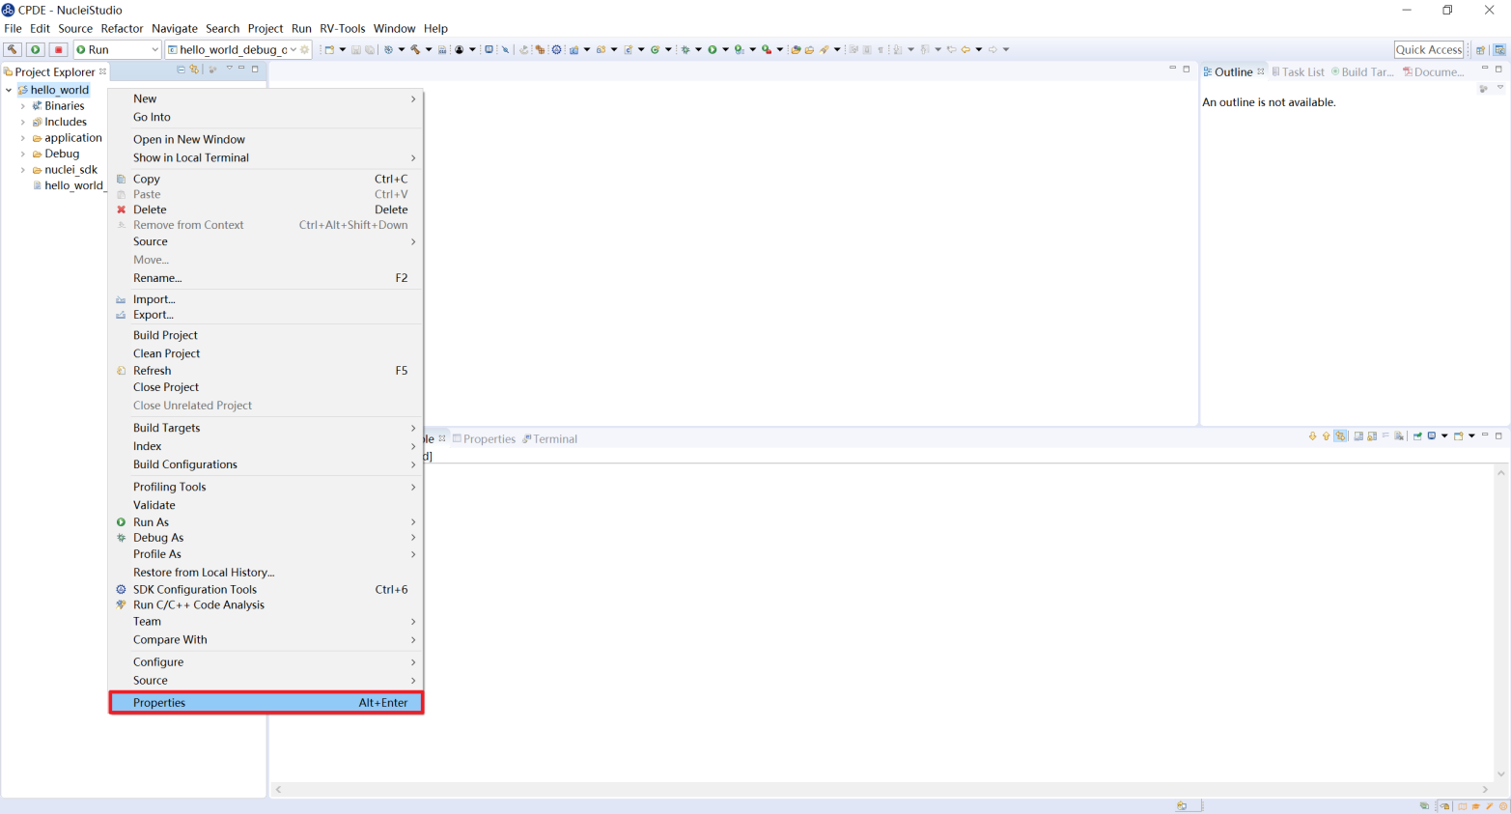Click the Show Next Error down arrow in the console toolbar
Viewport: 1511px width, 814px height.
pyautogui.click(x=1312, y=436)
